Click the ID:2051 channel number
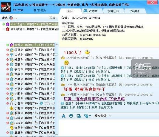159x137 pixels. click(18, 10)
